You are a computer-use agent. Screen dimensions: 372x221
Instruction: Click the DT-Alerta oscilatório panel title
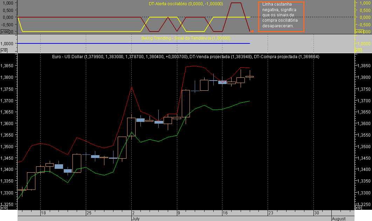(x=186, y=4)
